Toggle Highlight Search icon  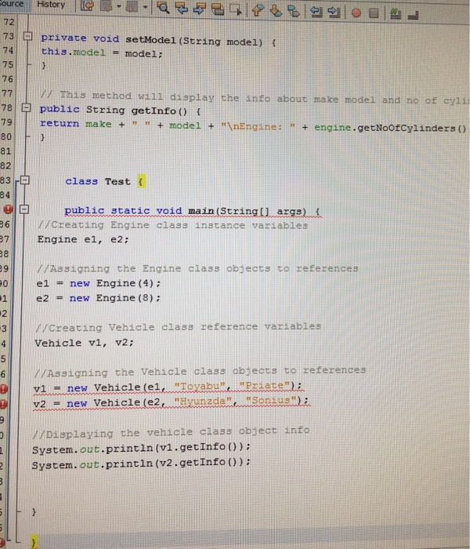[x=218, y=9]
